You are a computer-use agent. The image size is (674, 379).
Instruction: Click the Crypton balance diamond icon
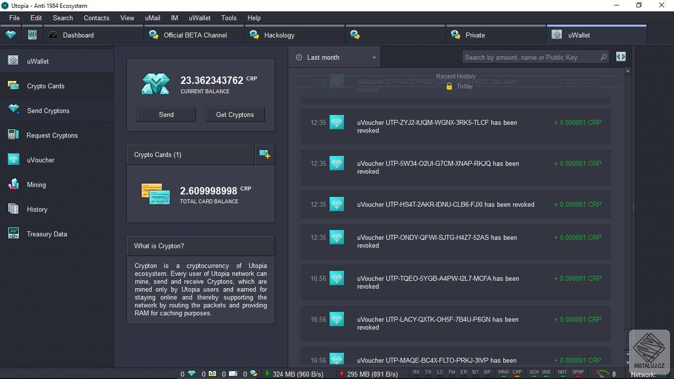coord(155,84)
